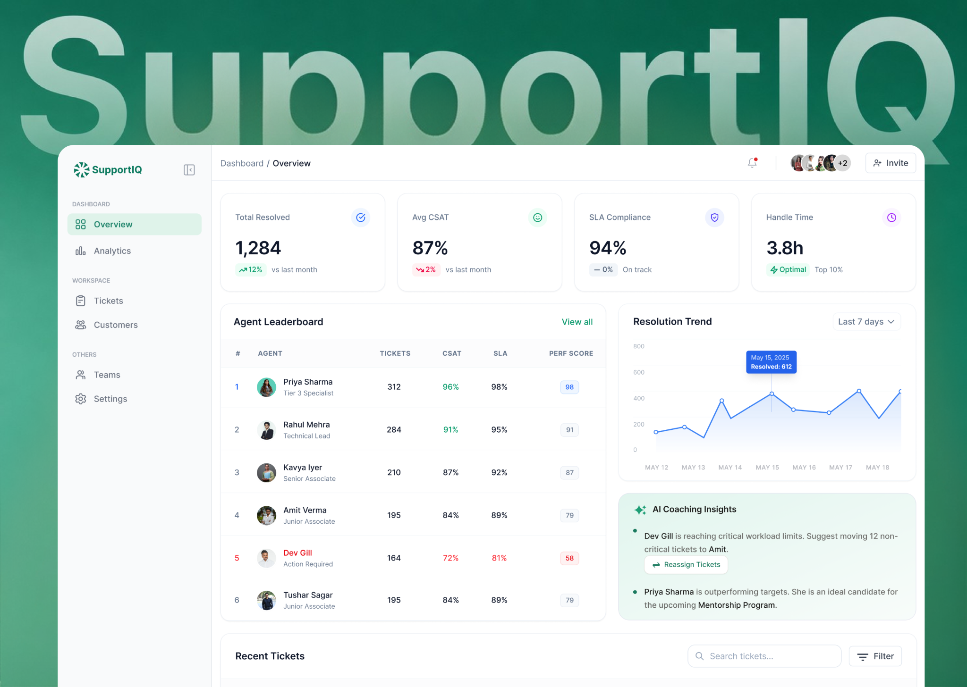Click the May 15 data point on chart
This screenshot has height=687, width=967.
coord(772,394)
